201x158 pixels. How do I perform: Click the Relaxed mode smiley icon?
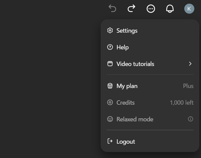pyautogui.click(x=110, y=119)
